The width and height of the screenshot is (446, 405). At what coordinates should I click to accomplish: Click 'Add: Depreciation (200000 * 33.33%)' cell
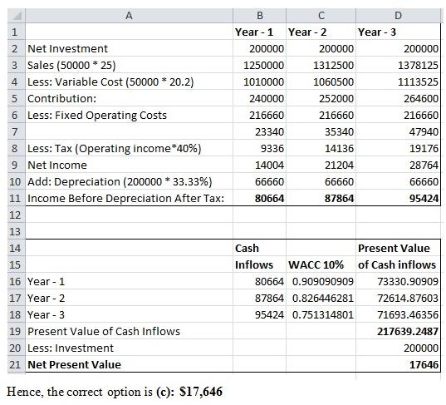129,181
